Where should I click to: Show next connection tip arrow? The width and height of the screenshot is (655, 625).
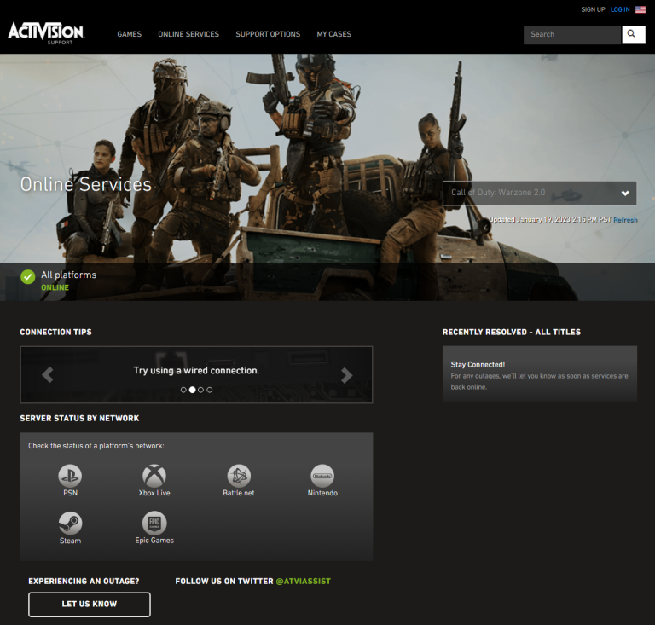point(346,374)
